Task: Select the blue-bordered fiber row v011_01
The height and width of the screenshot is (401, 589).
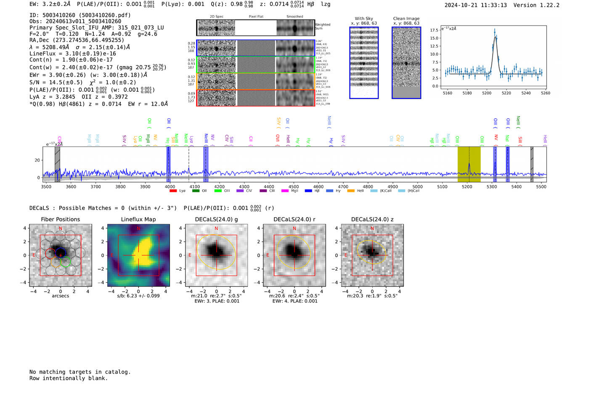Action: (x=256, y=48)
